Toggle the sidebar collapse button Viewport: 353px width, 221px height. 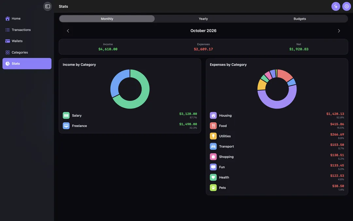[47, 6]
